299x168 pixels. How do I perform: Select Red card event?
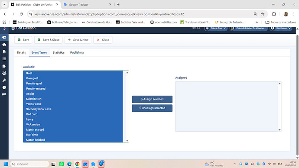pos(73,114)
